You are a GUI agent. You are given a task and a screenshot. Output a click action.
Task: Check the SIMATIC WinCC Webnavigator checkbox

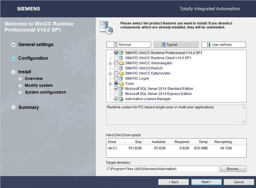pyautogui.click(x=116, y=63)
